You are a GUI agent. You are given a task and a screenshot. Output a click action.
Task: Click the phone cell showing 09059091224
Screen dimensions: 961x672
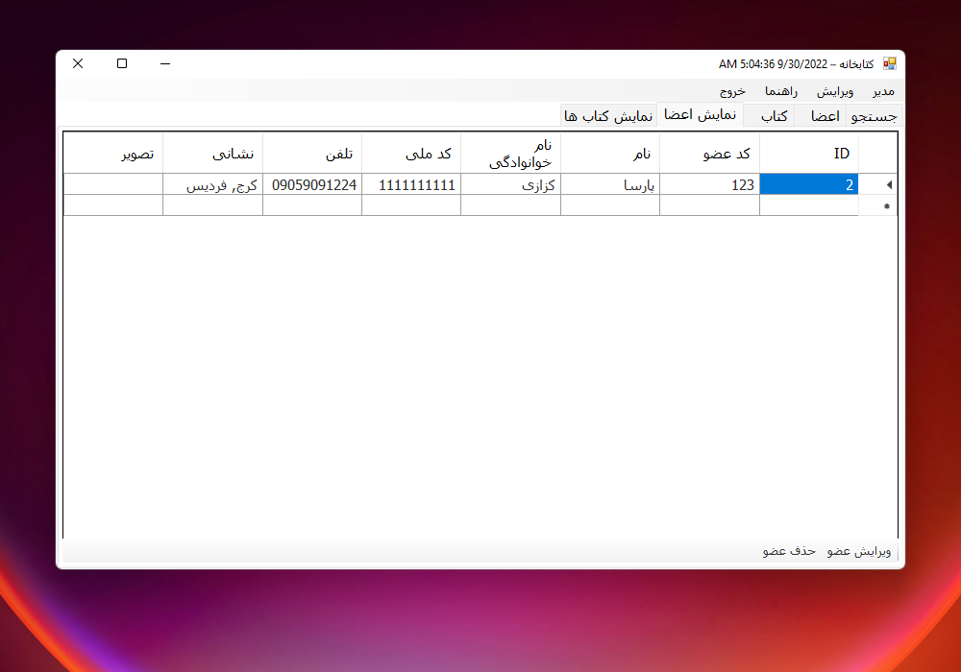[312, 184]
